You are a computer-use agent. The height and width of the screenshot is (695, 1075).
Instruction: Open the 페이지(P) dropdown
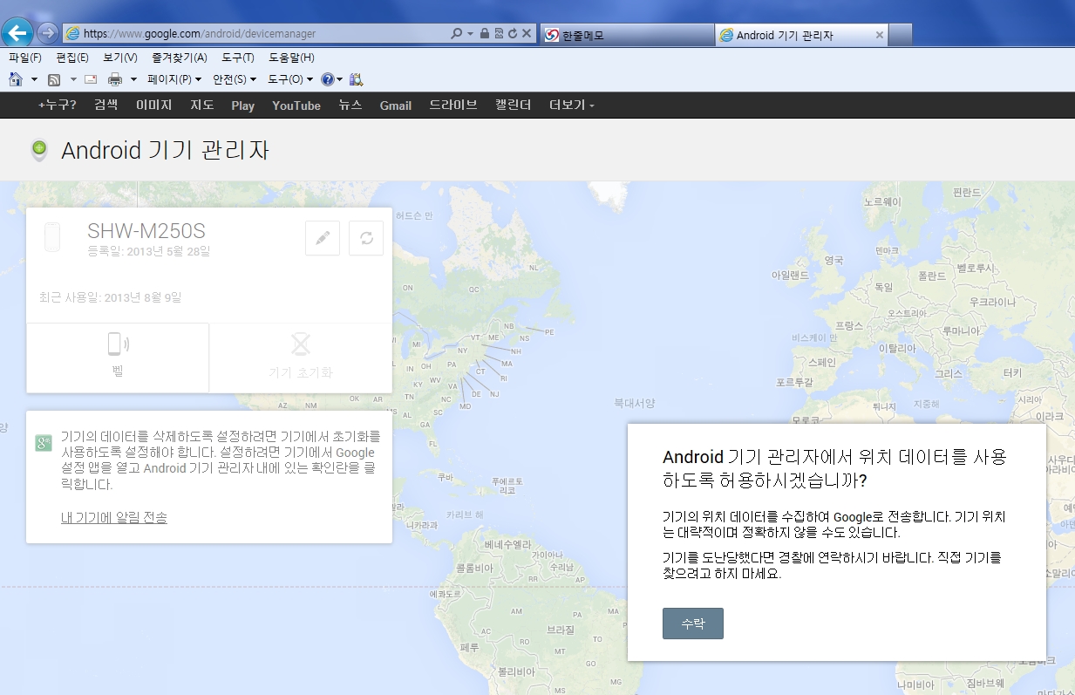tap(174, 79)
